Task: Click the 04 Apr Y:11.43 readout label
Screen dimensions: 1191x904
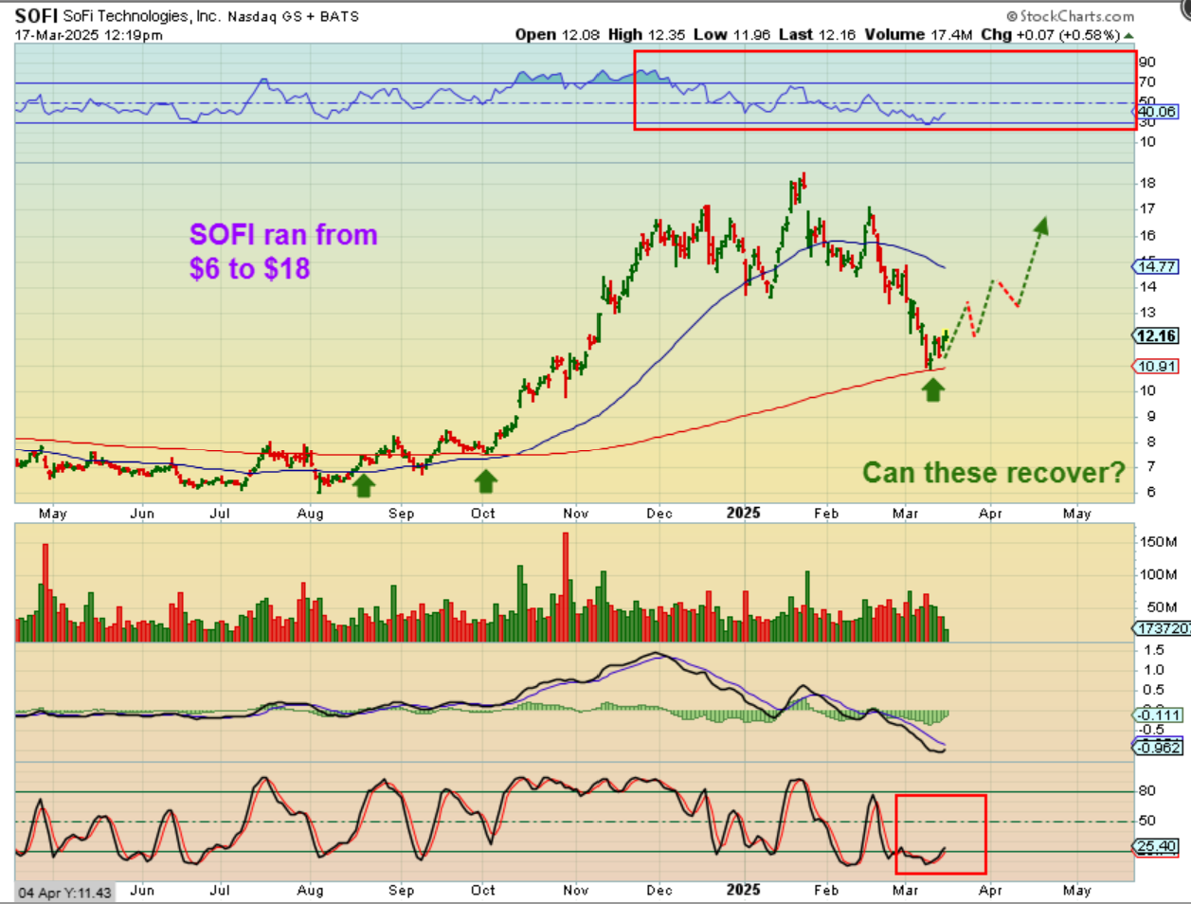Action: click(65, 893)
